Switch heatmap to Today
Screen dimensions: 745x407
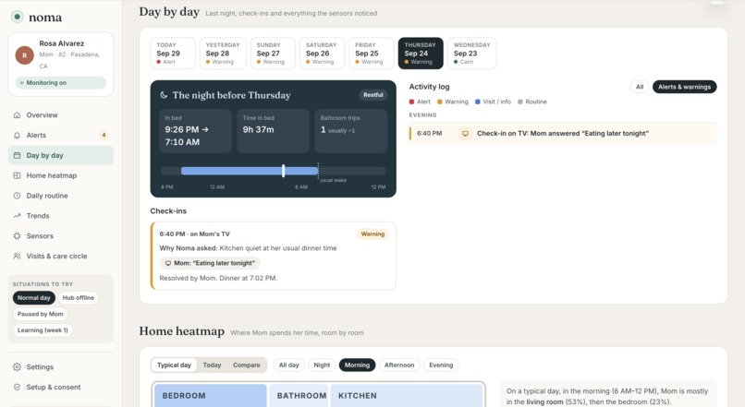(212, 365)
